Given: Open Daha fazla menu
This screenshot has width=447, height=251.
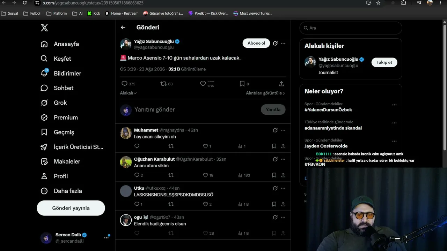Looking at the screenshot, I should point(61,191).
